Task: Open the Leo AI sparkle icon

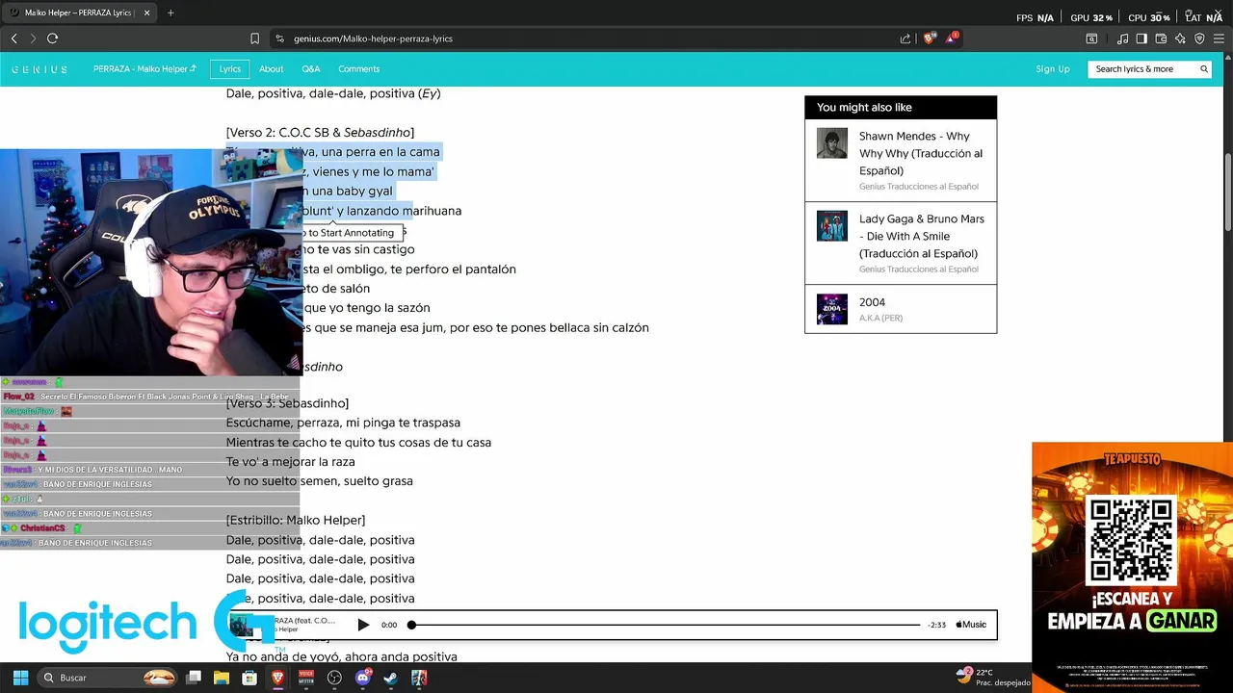Action: pos(1180,38)
